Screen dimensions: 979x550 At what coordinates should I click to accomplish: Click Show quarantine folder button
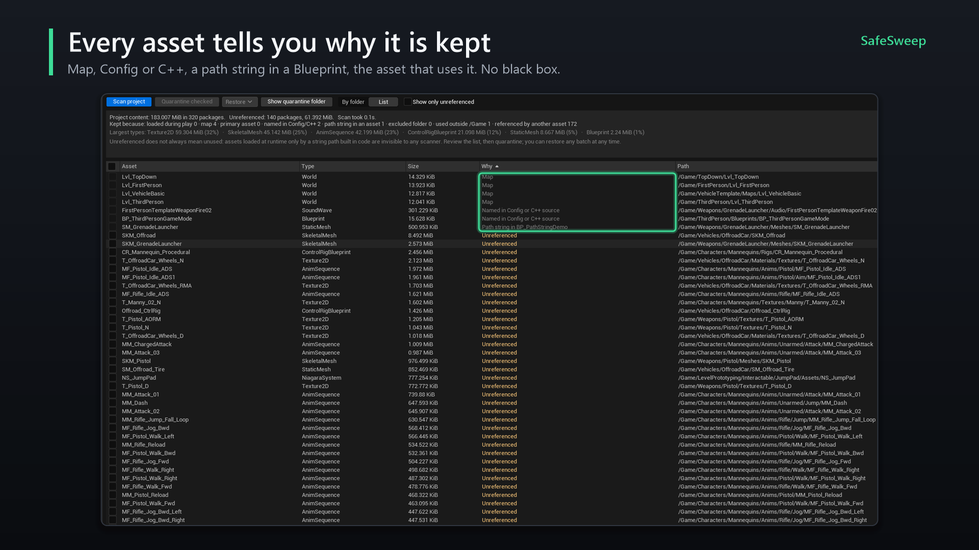pyautogui.click(x=296, y=102)
